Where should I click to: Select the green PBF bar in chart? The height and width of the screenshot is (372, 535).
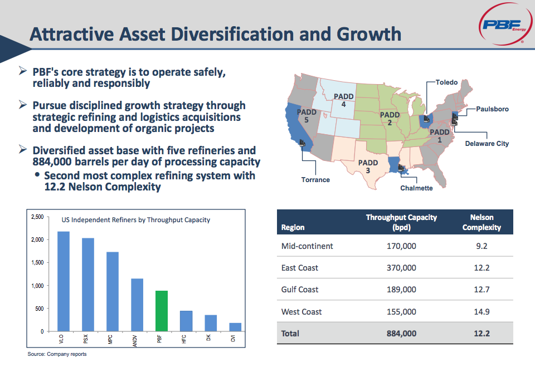coord(160,311)
